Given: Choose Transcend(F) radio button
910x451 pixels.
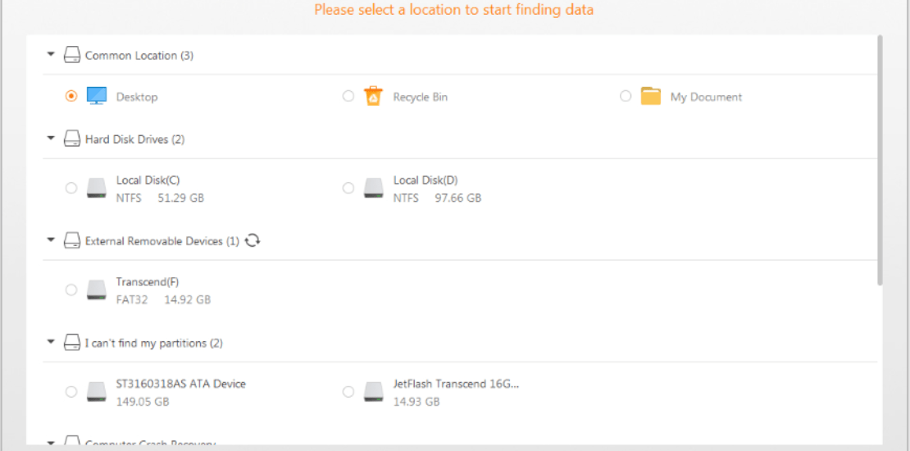Looking at the screenshot, I should (71, 289).
